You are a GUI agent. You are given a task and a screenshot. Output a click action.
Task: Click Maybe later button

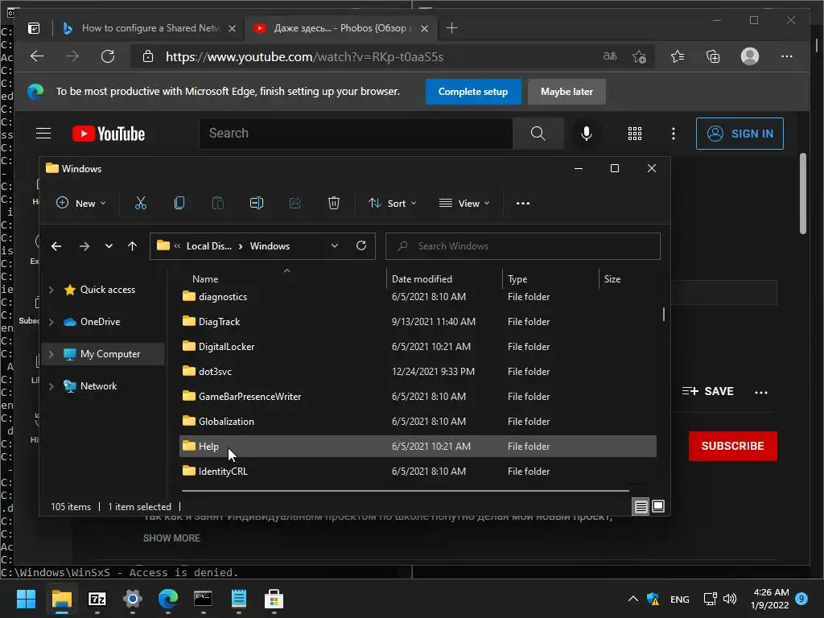pos(566,92)
